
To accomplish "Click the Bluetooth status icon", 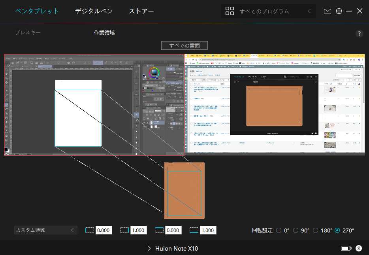I will pos(358,248).
